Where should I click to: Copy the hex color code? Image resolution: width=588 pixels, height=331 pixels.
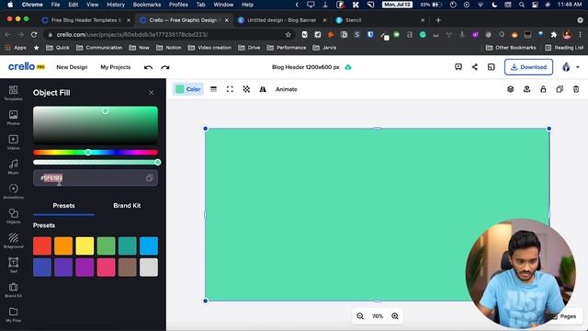149,177
